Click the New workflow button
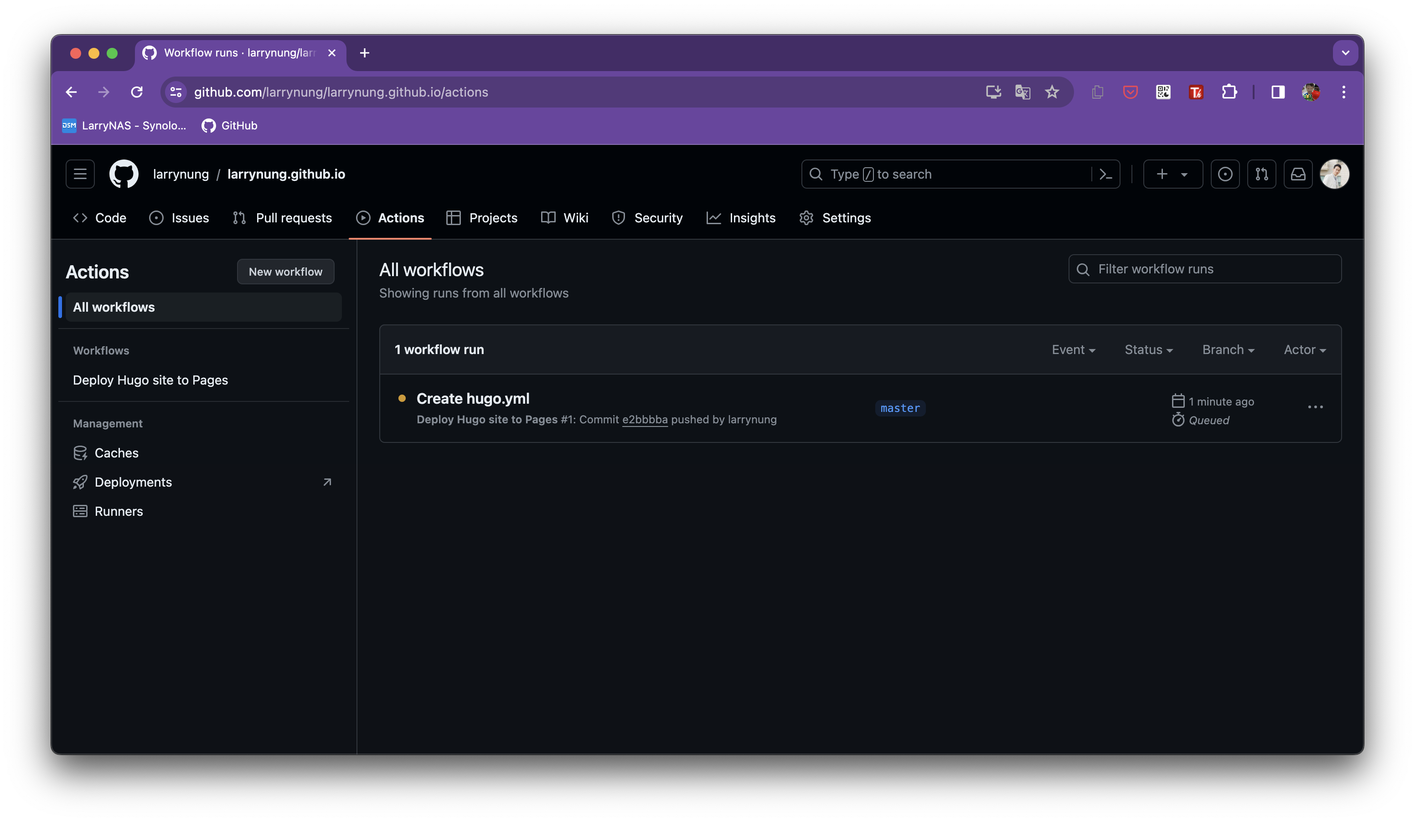Screen dimensions: 1415x822 pos(285,272)
